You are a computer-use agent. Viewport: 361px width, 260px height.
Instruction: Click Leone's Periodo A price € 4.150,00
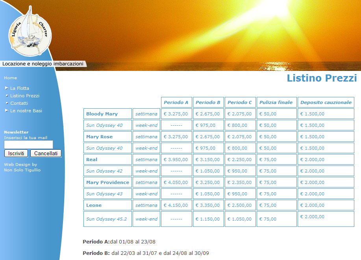click(x=176, y=205)
